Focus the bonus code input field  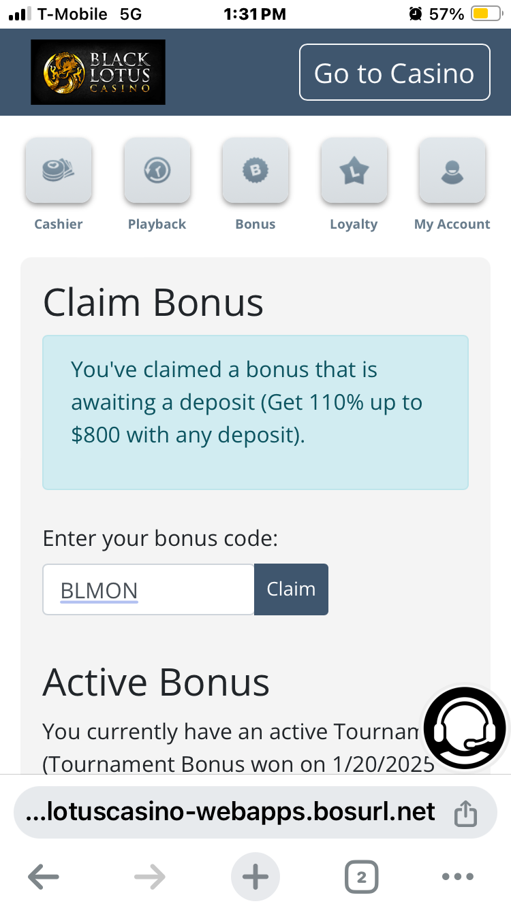point(149,589)
